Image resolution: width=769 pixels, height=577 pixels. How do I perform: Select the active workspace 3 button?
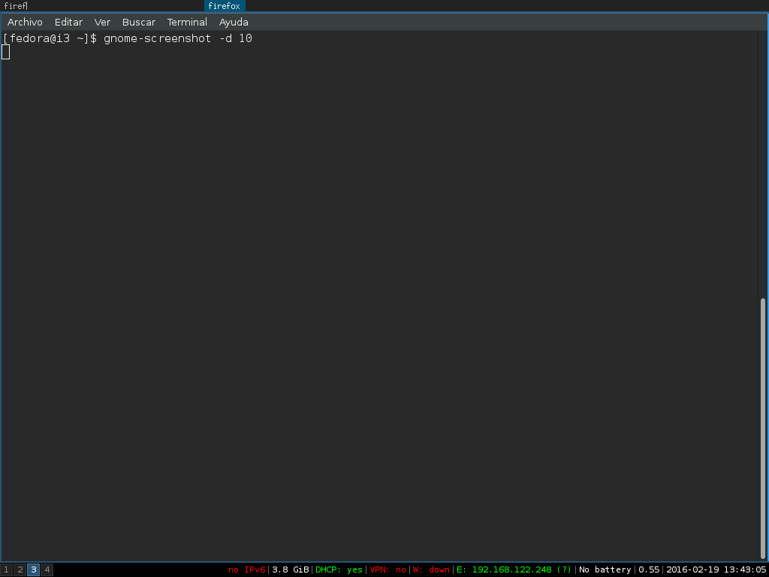(x=34, y=570)
